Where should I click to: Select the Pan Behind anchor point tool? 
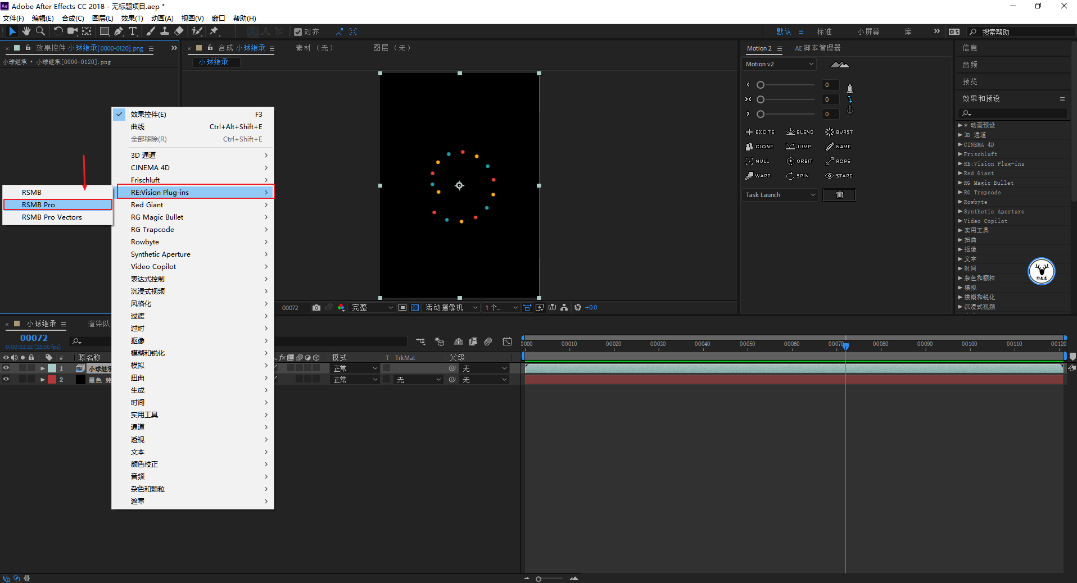click(x=87, y=31)
